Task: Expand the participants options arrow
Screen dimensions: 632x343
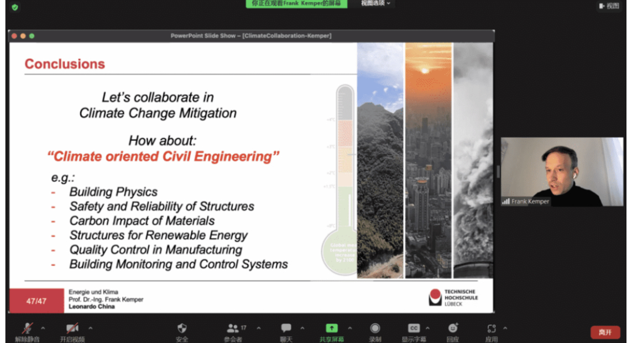Action: coord(258,328)
